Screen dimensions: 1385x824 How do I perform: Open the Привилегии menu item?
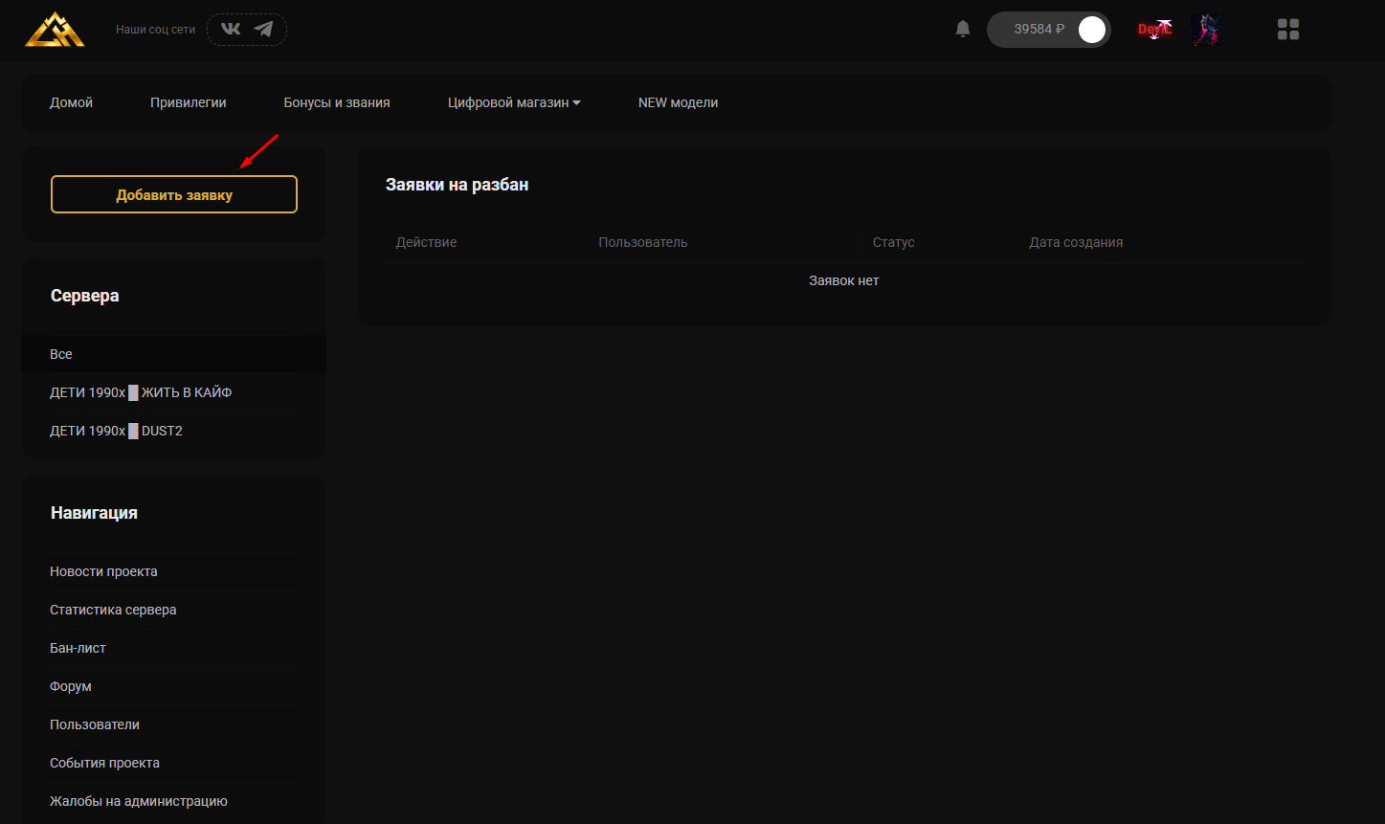tap(189, 102)
